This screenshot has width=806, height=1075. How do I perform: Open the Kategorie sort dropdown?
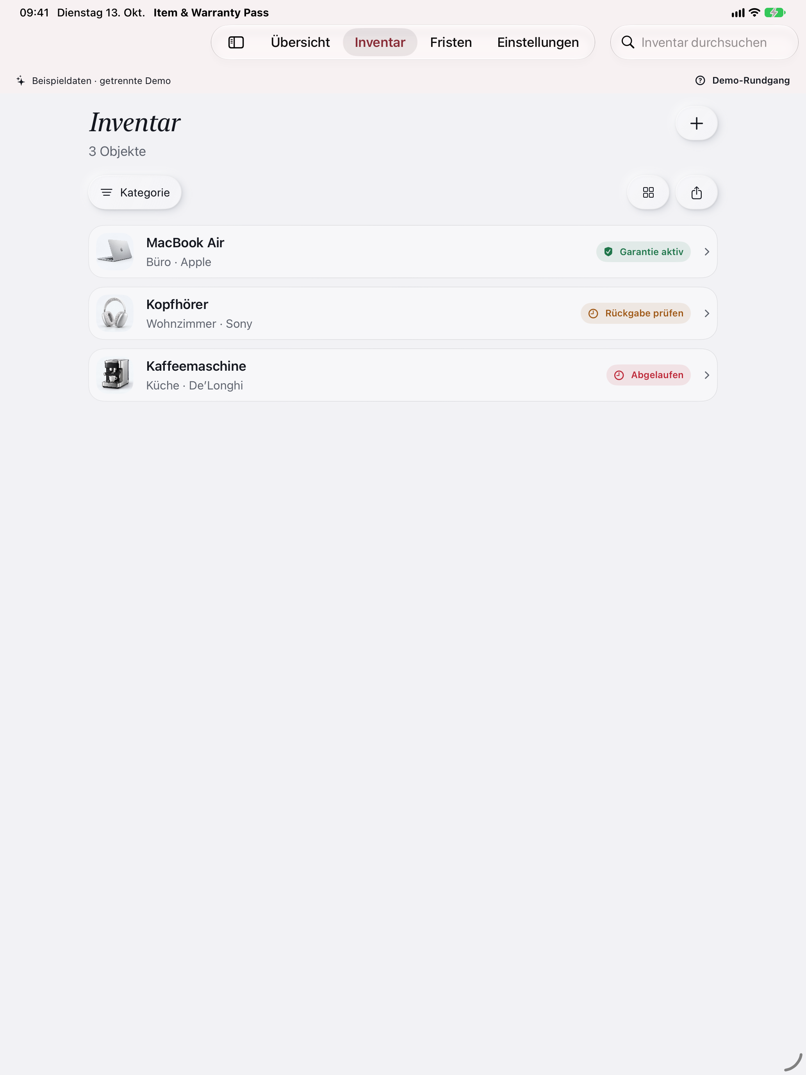(x=135, y=193)
